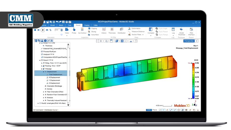Open the Log dropdown arrow
The image size is (231, 130).
173,36
